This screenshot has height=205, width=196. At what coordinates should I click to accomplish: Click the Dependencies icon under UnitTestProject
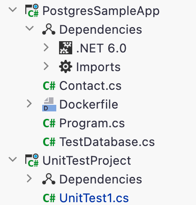pyautogui.click(x=49, y=179)
